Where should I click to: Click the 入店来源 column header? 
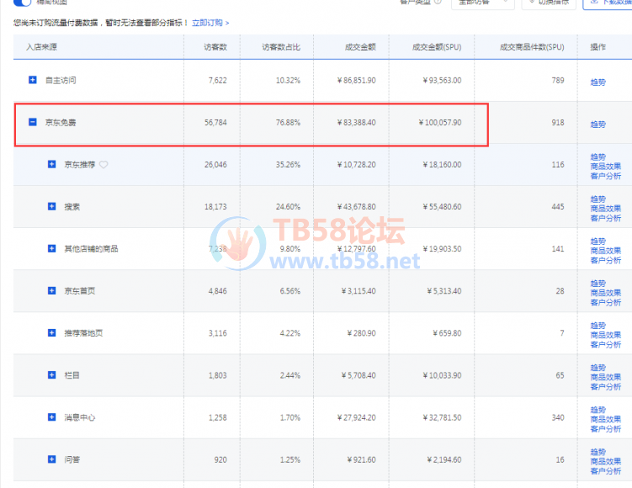pyautogui.click(x=41, y=47)
